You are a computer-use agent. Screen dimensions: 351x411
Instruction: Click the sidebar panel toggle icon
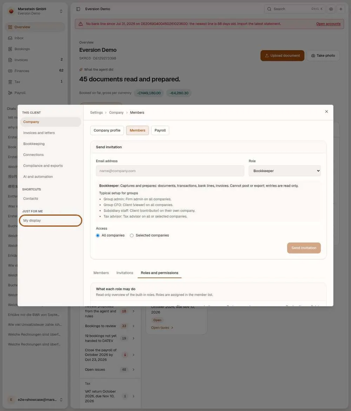pos(78,9)
